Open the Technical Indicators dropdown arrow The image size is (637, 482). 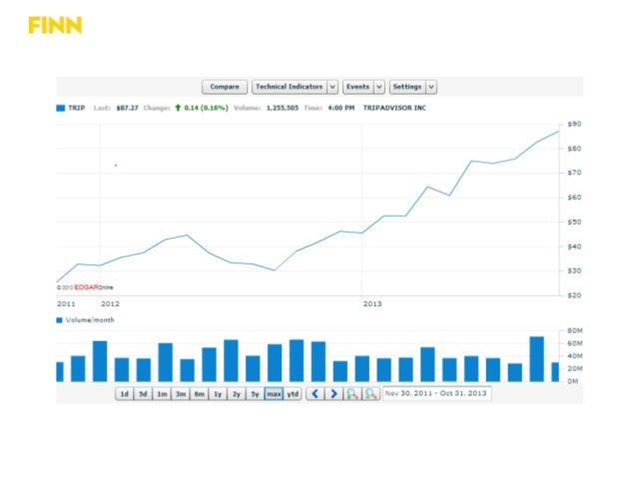coord(332,87)
